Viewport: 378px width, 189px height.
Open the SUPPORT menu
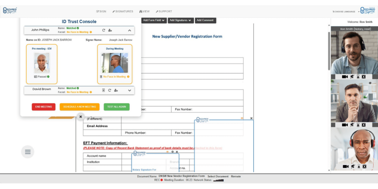[x=164, y=11]
